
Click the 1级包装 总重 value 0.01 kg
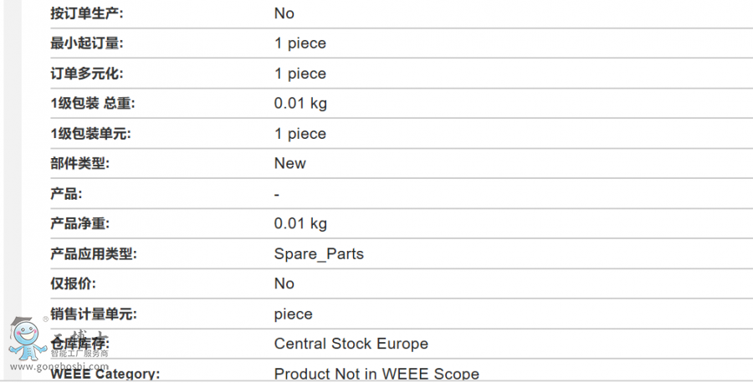click(x=300, y=103)
